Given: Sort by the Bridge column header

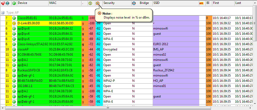Looking at the screenshot, I should tap(144, 3).
